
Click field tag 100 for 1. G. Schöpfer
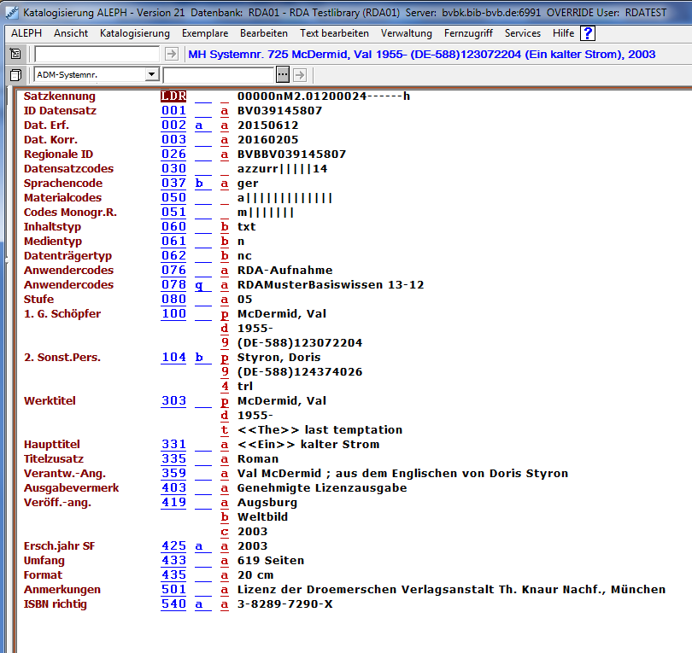point(173,314)
